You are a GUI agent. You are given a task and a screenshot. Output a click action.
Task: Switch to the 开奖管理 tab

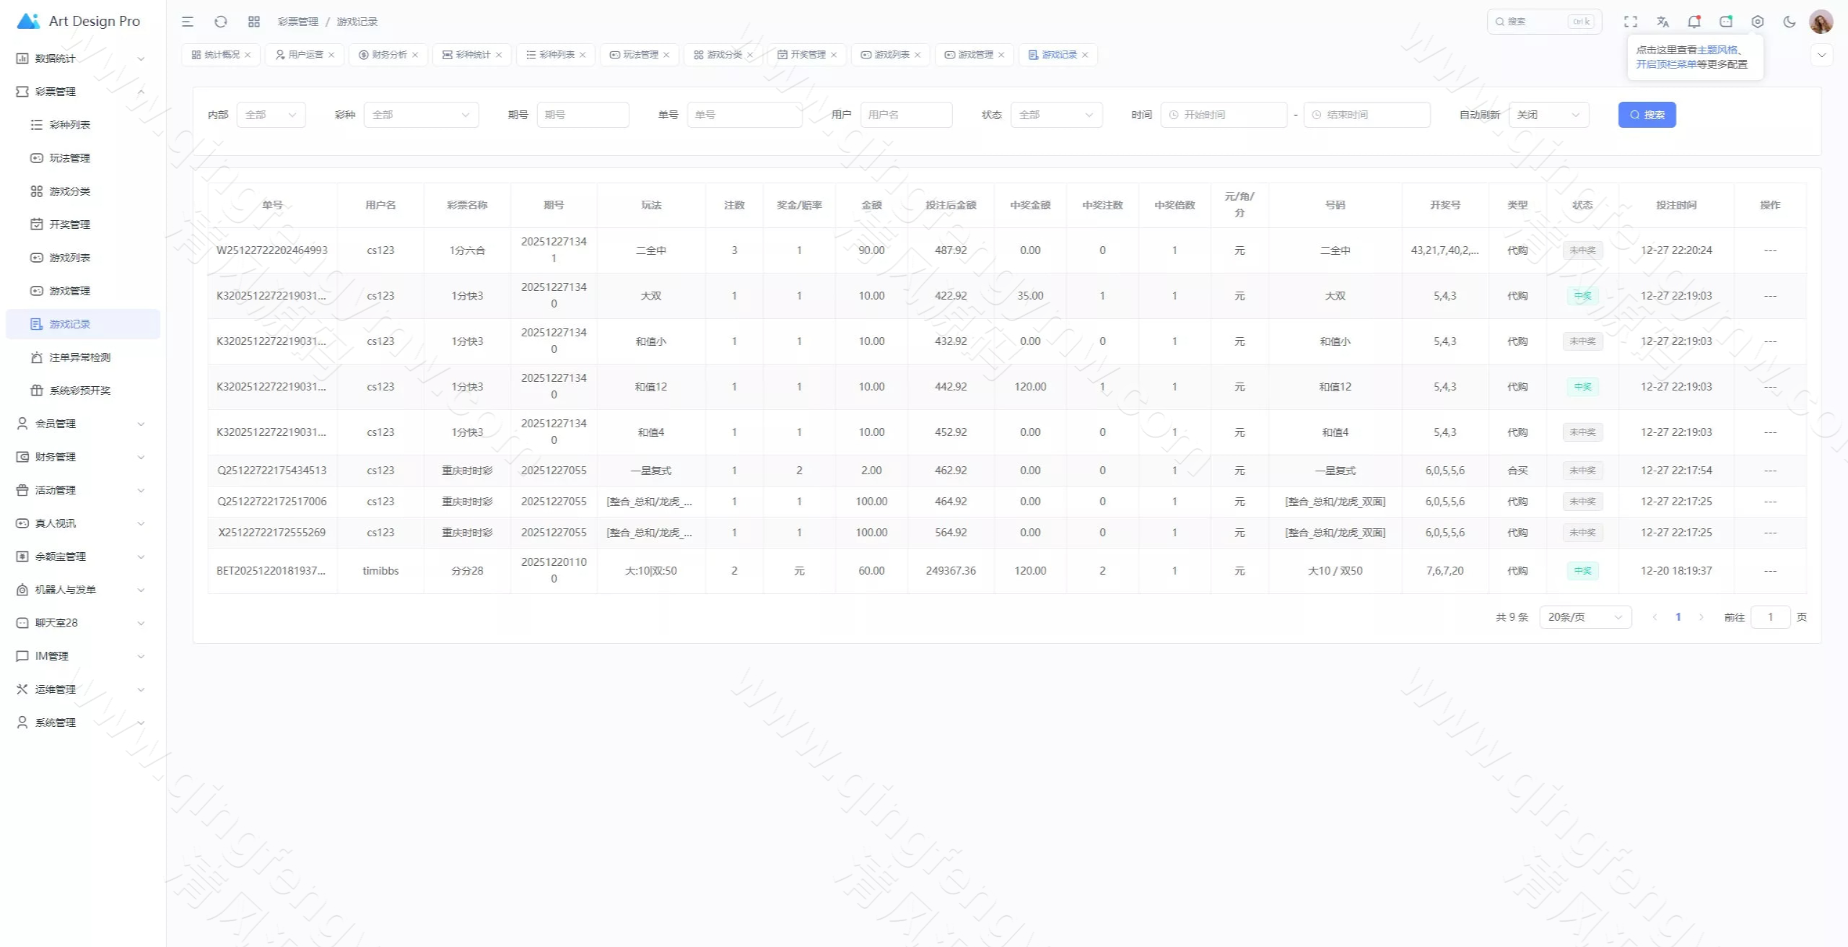click(807, 55)
